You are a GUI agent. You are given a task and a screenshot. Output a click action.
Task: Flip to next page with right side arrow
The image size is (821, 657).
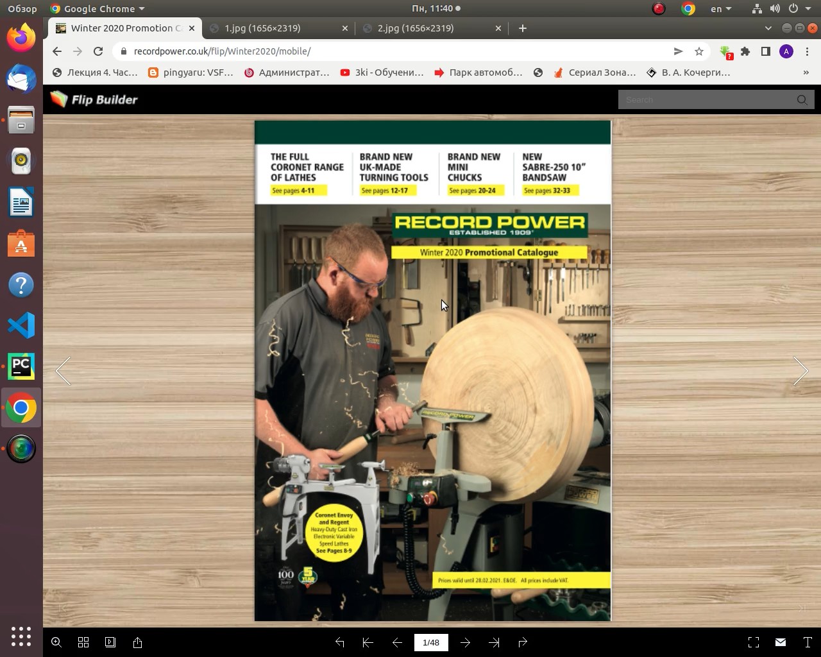click(x=800, y=371)
